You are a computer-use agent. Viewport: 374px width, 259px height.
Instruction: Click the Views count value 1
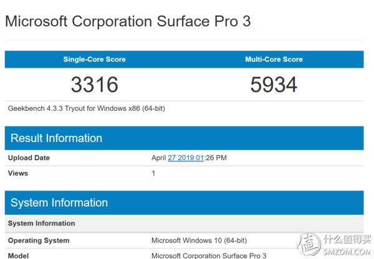tap(153, 173)
